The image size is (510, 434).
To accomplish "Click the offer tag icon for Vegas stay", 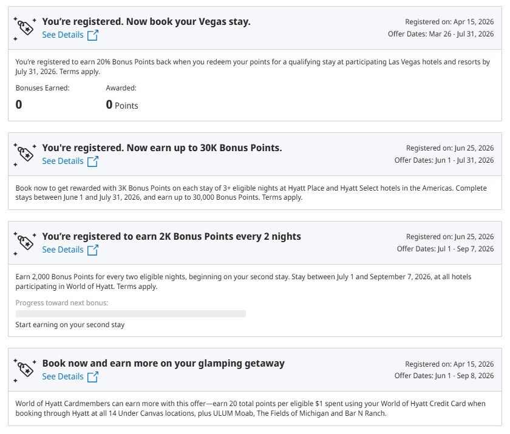I will [25, 29].
